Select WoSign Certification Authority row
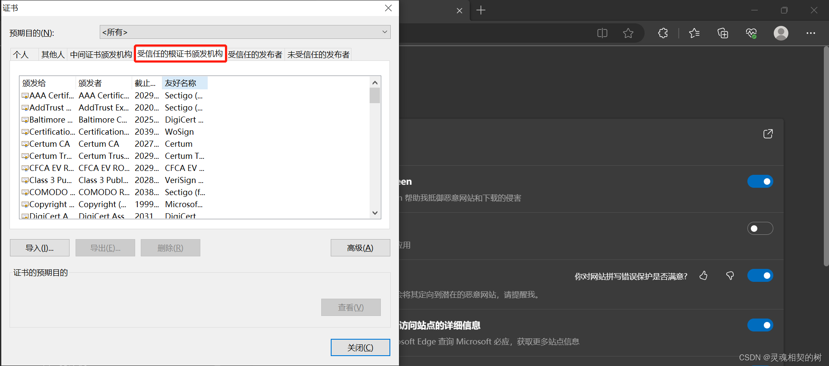This screenshot has width=829, height=366. 114,132
